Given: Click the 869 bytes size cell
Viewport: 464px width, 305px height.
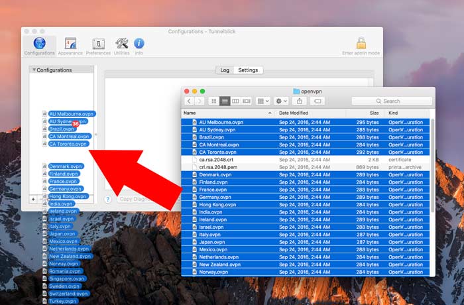Looking at the screenshot, I should click(x=367, y=167).
